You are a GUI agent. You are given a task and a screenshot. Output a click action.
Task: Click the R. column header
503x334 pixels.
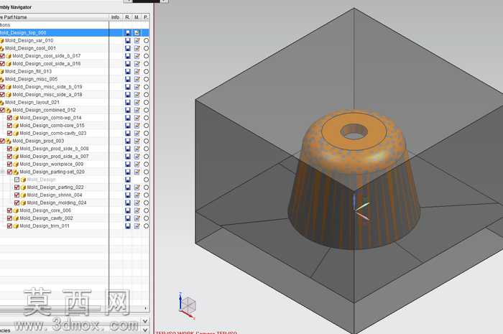coord(127,17)
